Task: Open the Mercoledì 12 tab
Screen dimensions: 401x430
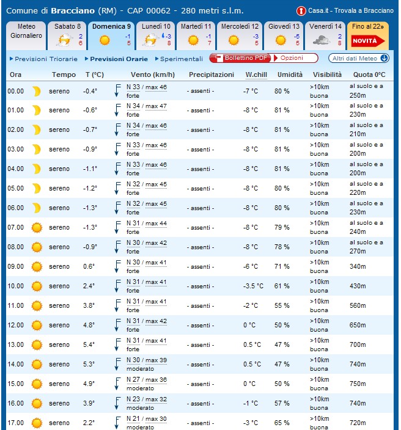Action: 240,35
